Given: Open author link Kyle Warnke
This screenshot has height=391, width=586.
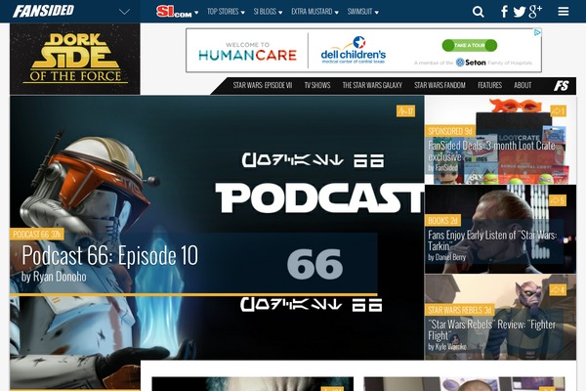Looking at the screenshot, I should [450, 347].
